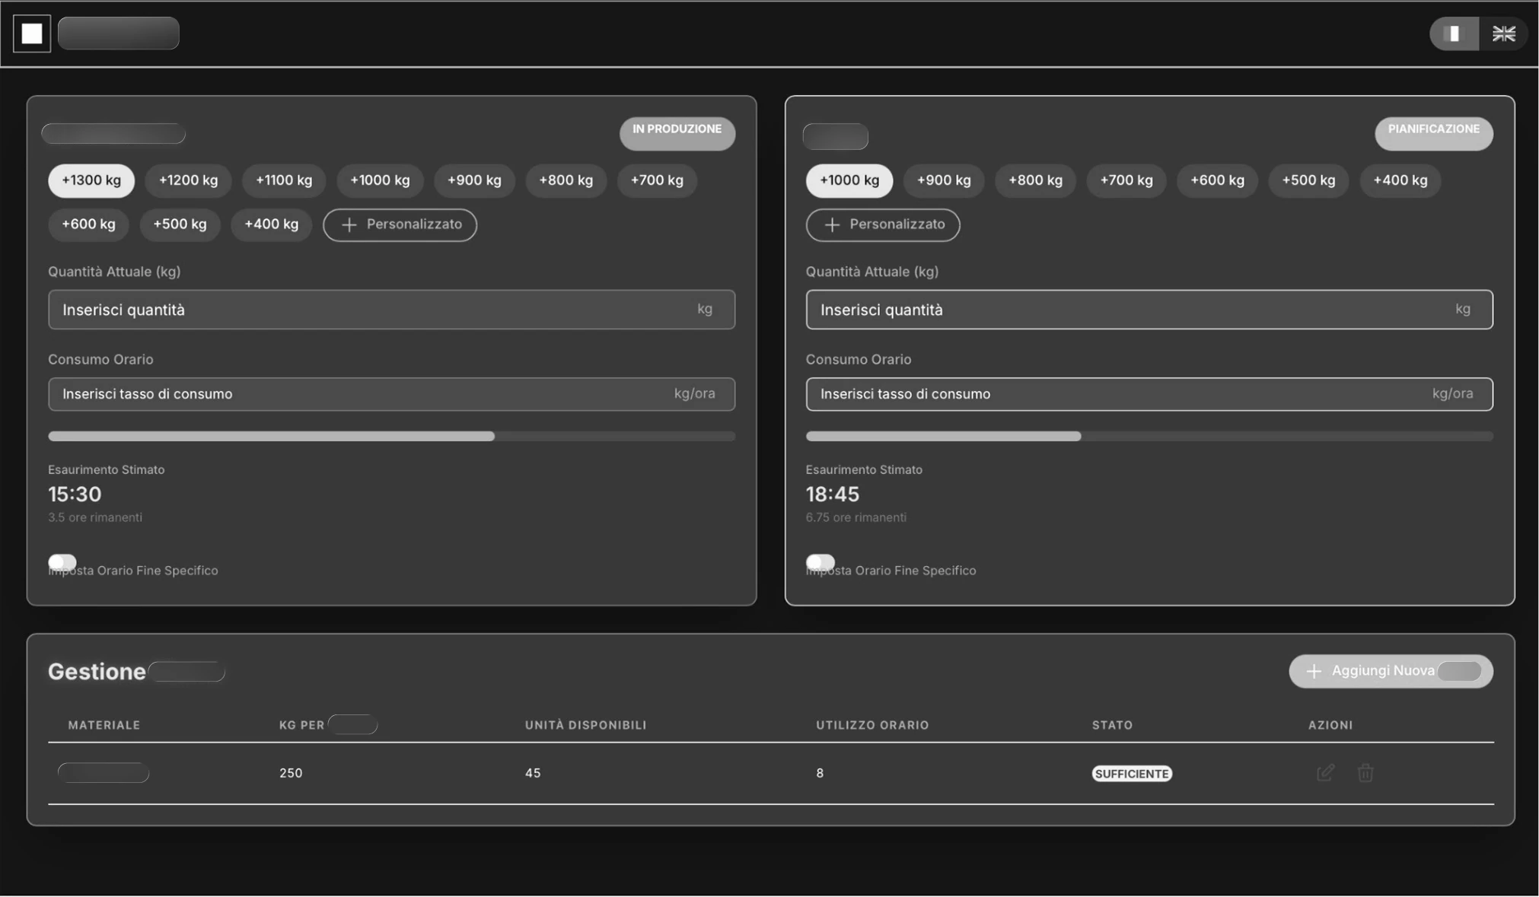Click the plus icon inside Aggiungi Nuova

pyautogui.click(x=1314, y=671)
